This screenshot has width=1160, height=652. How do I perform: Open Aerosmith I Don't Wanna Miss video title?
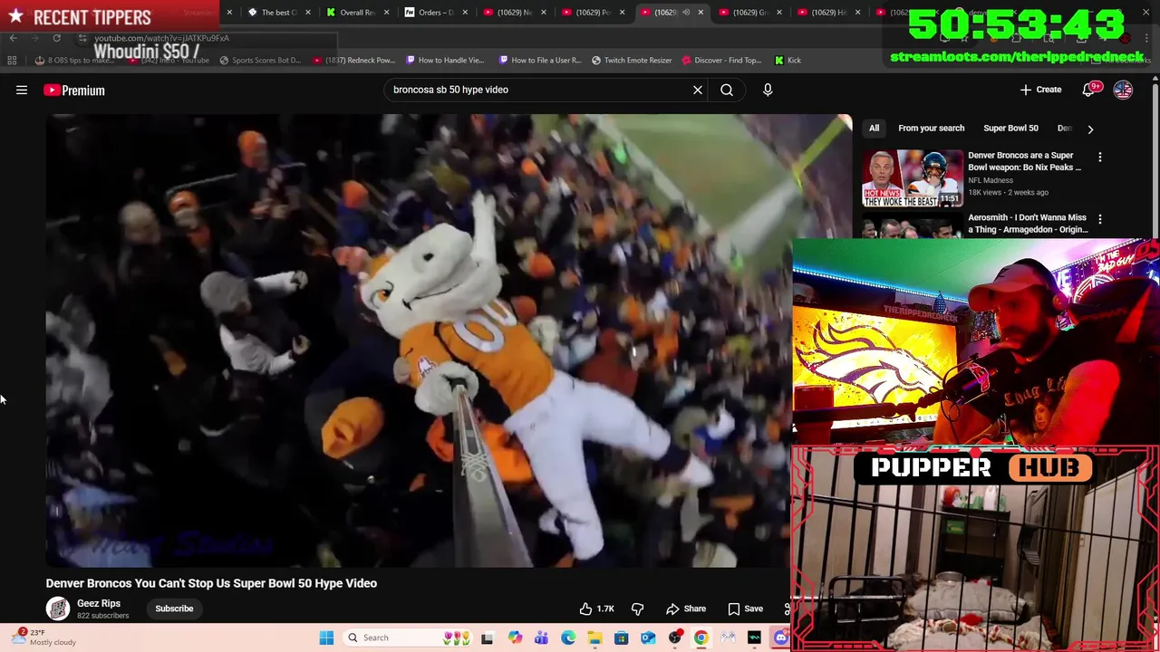pos(1027,223)
